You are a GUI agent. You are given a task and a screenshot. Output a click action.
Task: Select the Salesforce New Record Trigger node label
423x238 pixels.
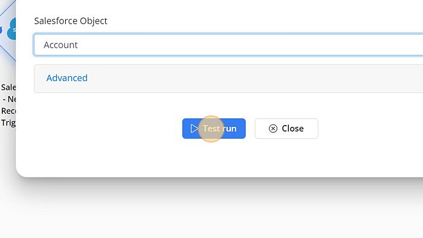pos(8,105)
